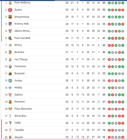Open team link Ράγιο Βαγιεκάνο
127x140 pixels.
[23, 109]
